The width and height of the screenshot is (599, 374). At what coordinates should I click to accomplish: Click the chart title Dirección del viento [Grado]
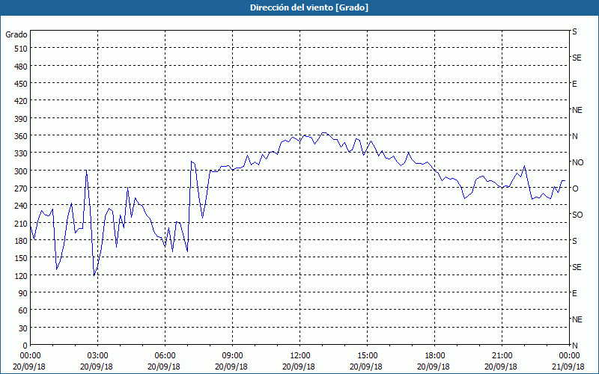309,7
